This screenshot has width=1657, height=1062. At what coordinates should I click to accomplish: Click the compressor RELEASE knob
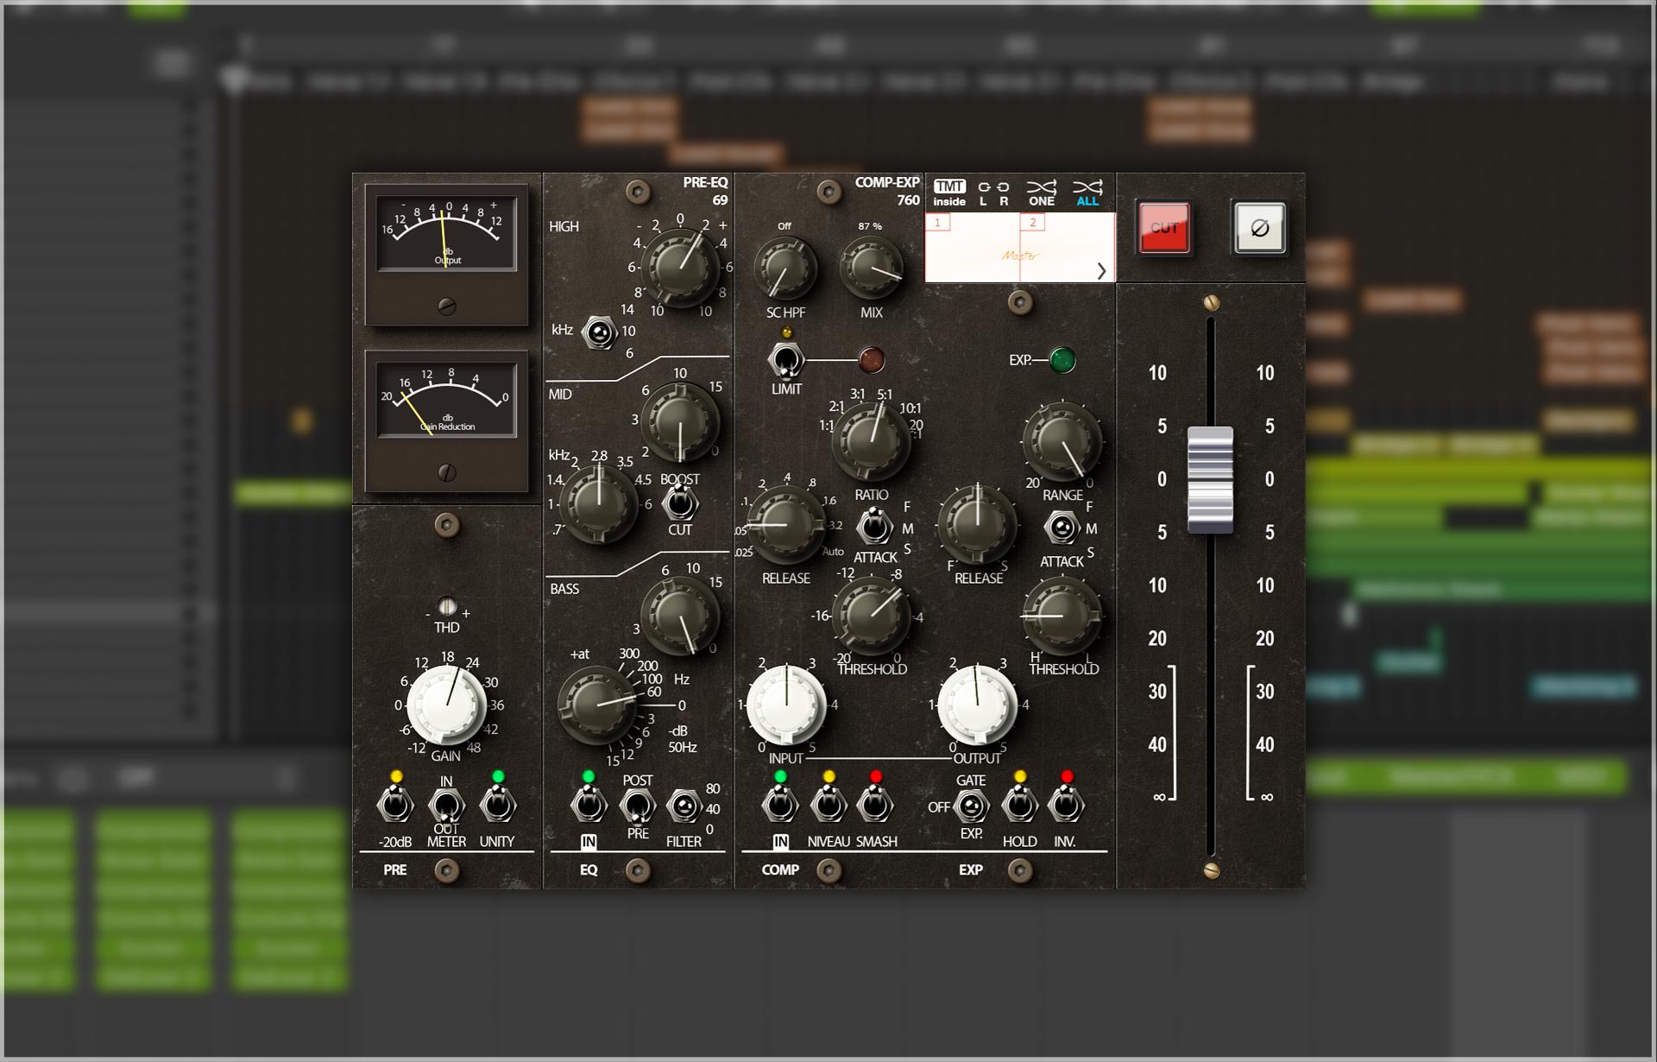click(784, 525)
